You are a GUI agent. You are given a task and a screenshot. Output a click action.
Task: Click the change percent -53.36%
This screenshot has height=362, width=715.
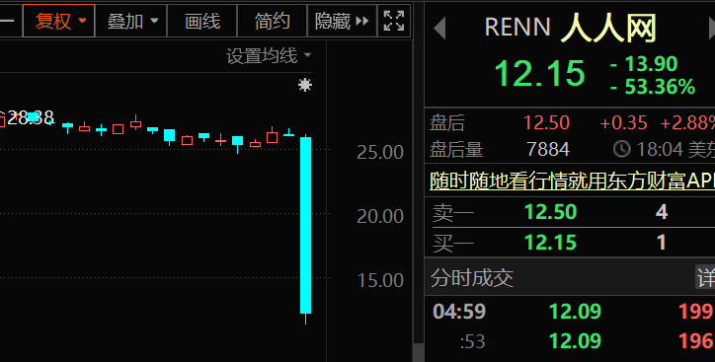click(x=653, y=86)
